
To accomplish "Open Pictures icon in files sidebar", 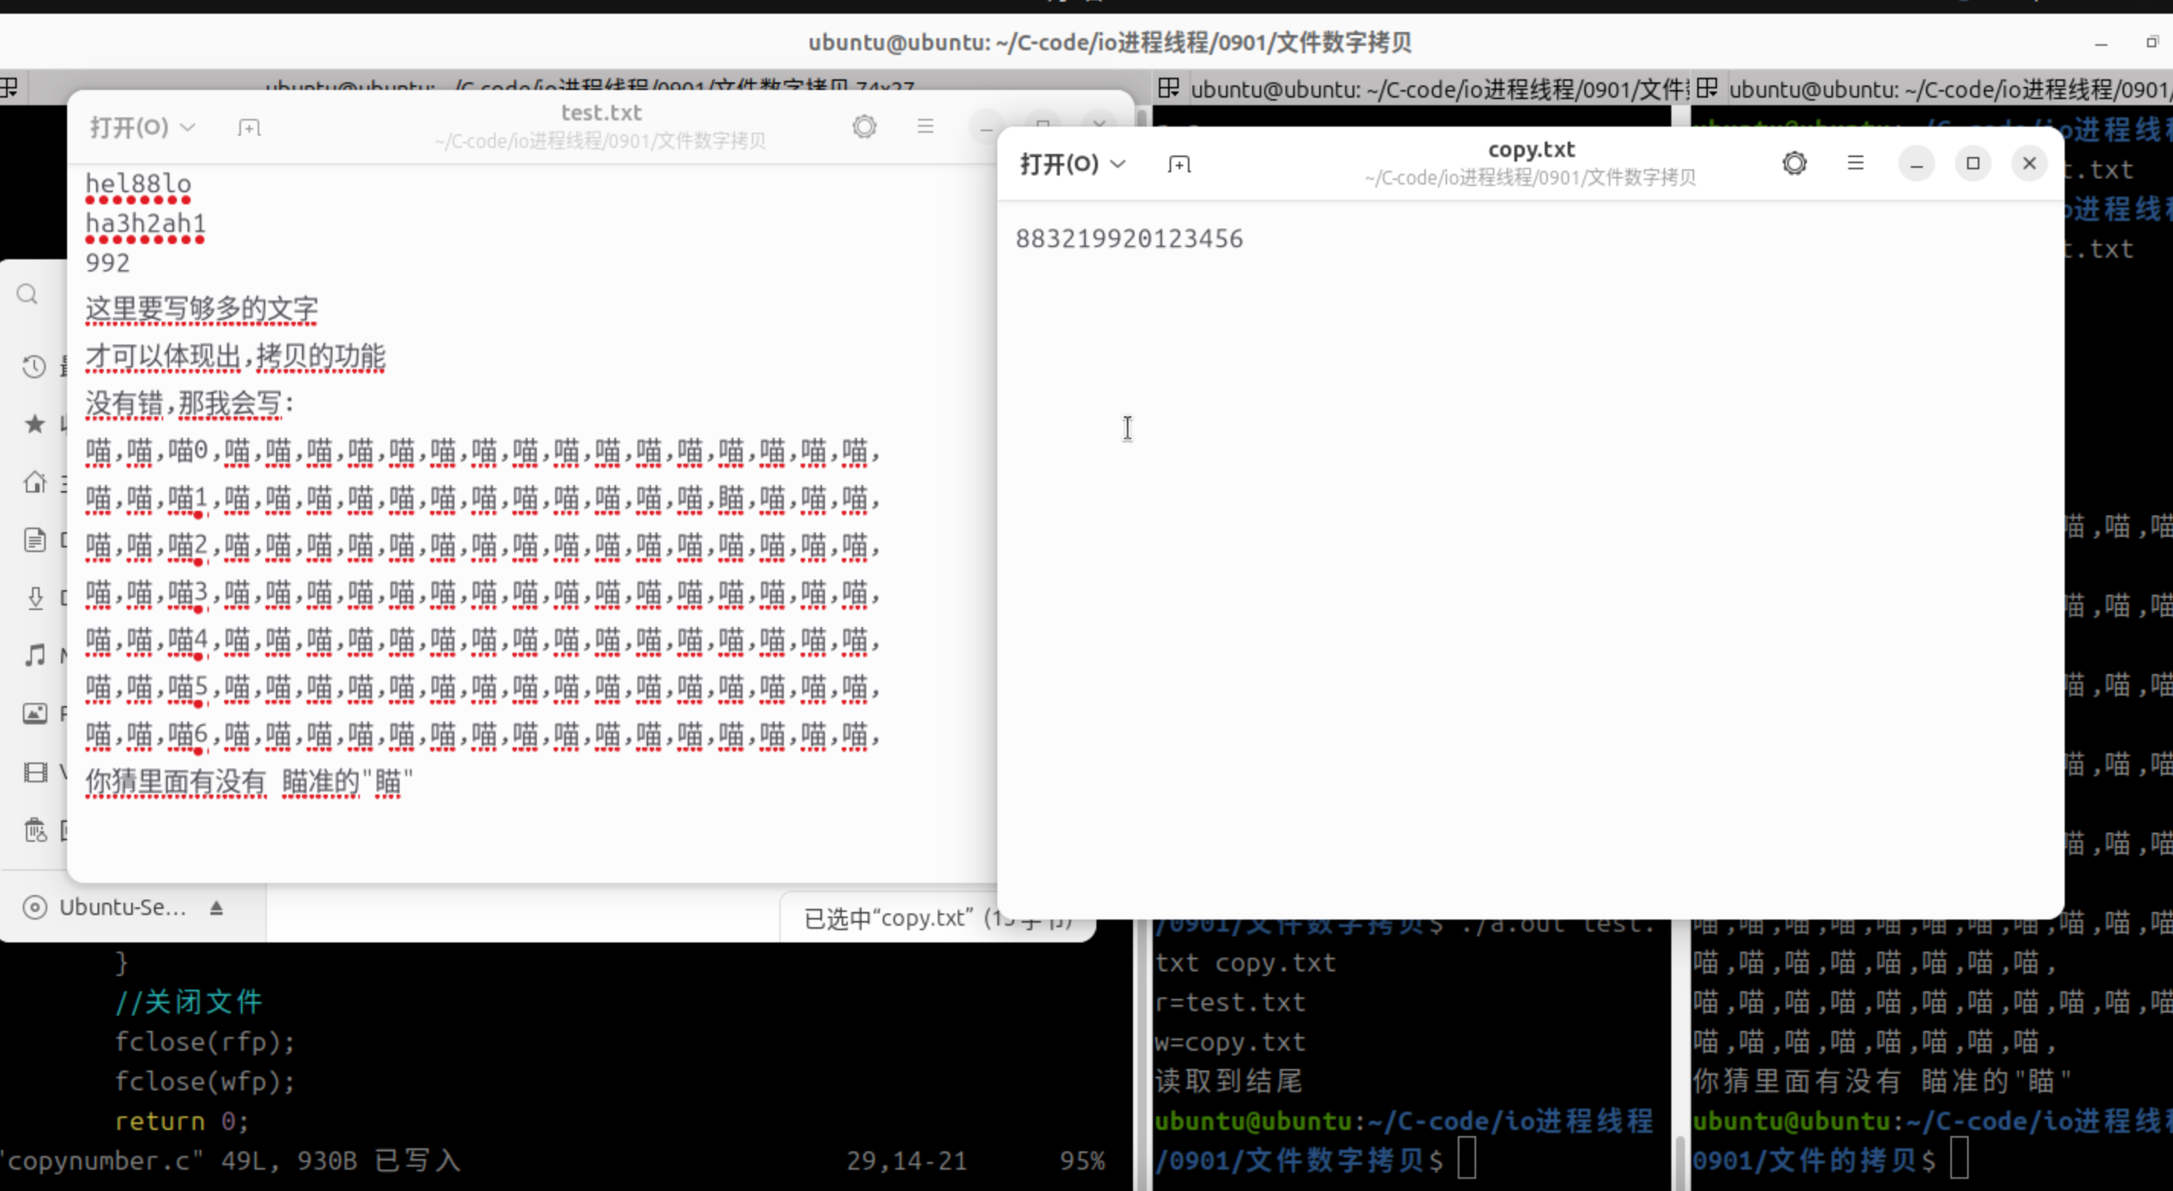I will [x=34, y=714].
